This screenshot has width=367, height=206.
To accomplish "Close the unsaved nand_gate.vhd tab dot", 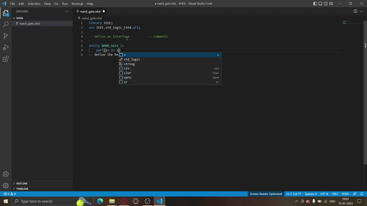I will point(104,11).
